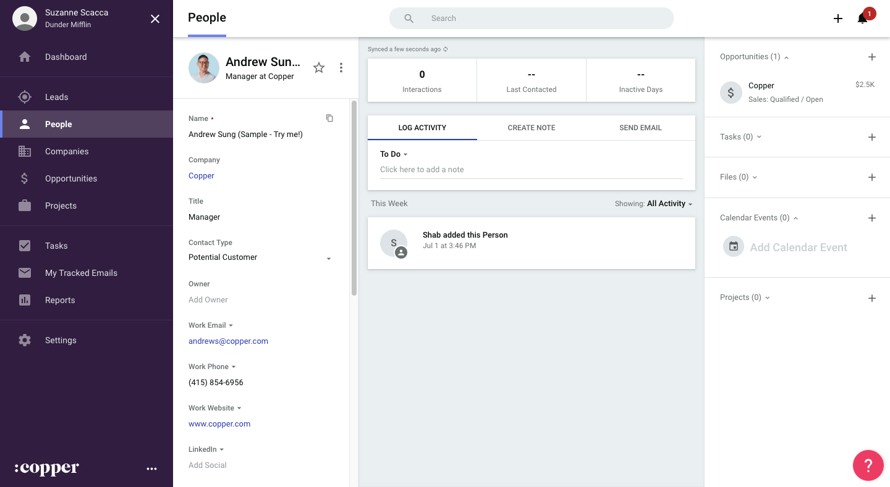The image size is (890, 487).
Task: Open the three-dot menu beside the Copper logo
Action: pyautogui.click(x=152, y=469)
